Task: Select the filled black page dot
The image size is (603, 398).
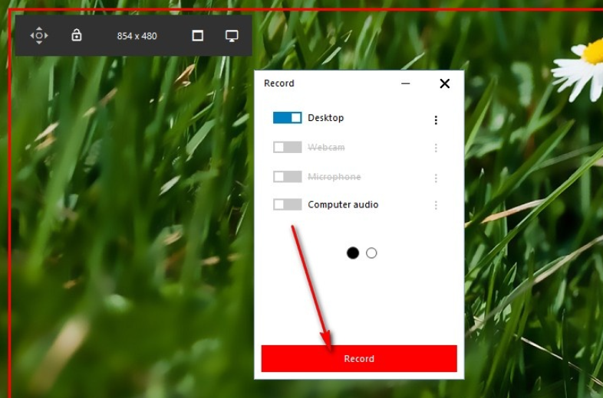Action: [x=353, y=253]
